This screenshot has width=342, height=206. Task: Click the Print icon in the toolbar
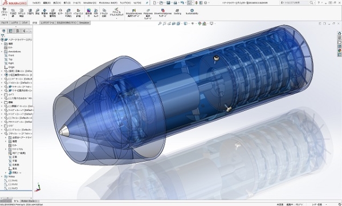[x=175, y=3]
